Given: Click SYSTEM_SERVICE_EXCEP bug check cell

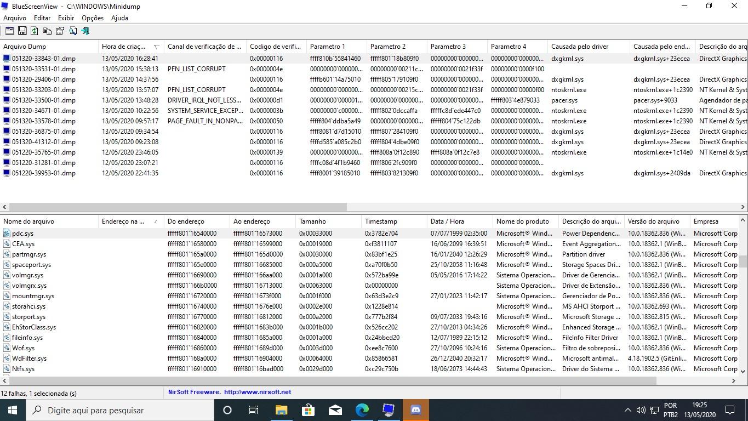Looking at the screenshot, I should [205, 111].
